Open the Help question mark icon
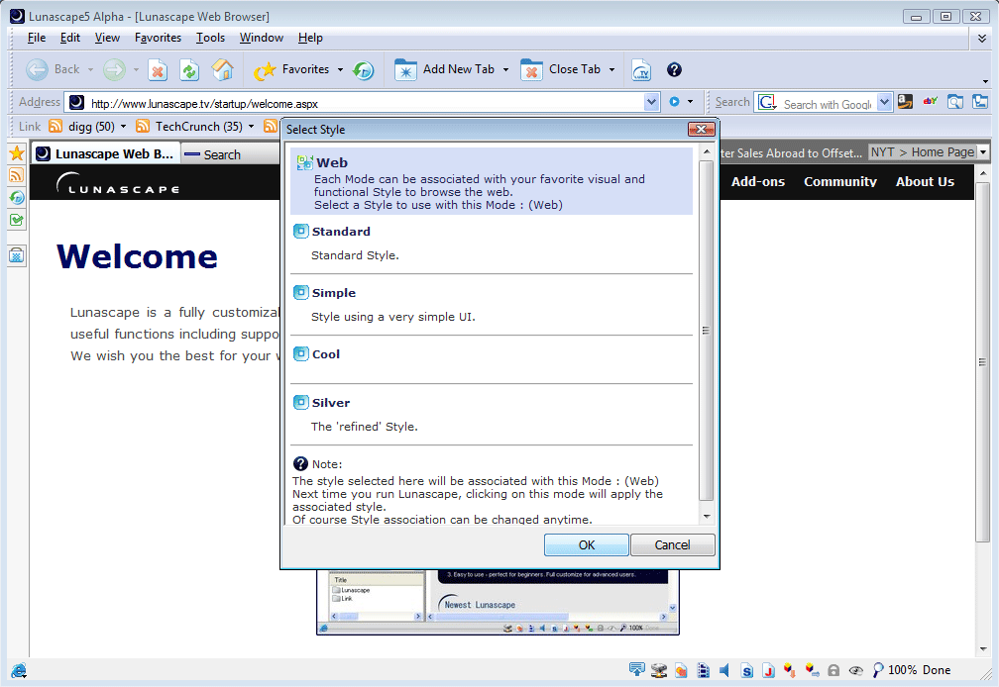Viewport: 999px width, 687px height. click(674, 69)
